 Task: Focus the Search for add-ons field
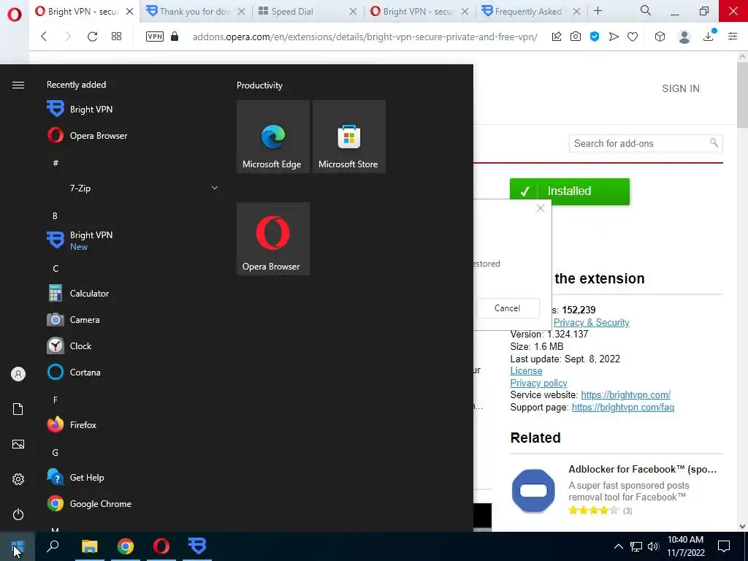click(x=646, y=143)
